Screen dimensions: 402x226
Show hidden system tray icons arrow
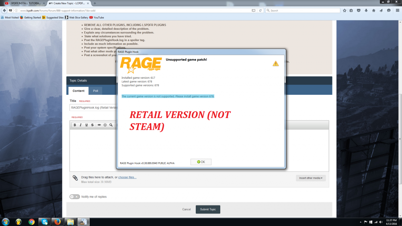click(x=361, y=222)
